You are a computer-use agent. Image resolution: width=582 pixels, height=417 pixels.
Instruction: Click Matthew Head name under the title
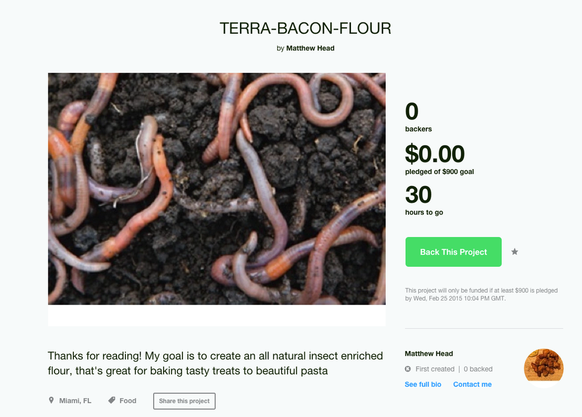[x=310, y=48]
